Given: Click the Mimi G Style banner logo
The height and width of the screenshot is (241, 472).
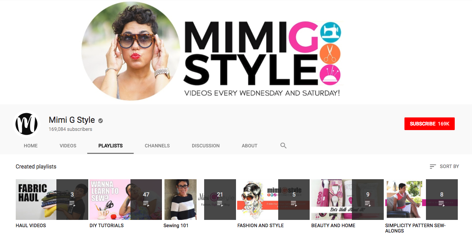Looking at the screenshot, I should pos(262,53).
